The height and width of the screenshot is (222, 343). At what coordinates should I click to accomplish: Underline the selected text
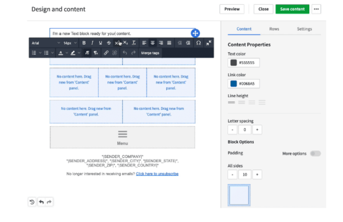pyautogui.click(x=101, y=43)
